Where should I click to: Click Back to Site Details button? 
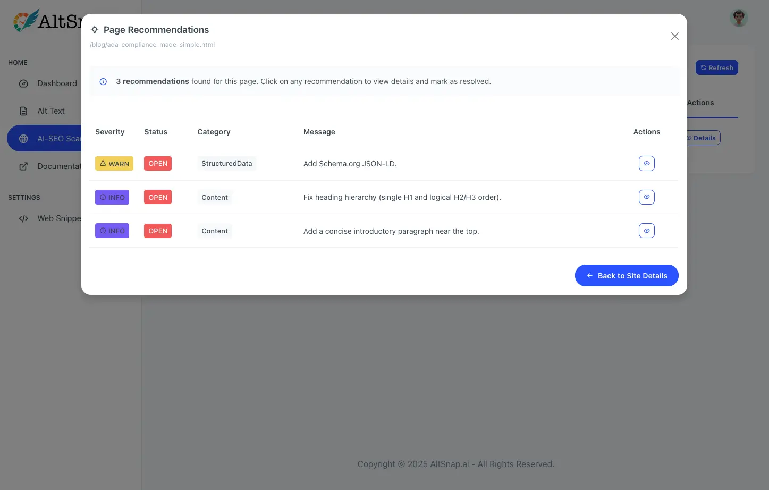(627, 275)
